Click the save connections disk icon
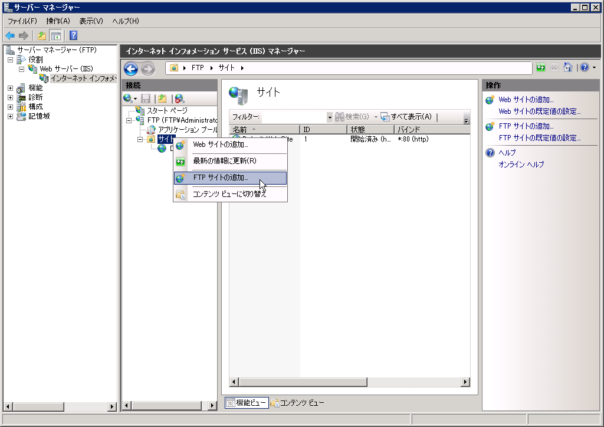This screenshot has height=427, width=604. click(x=146, y=98)
